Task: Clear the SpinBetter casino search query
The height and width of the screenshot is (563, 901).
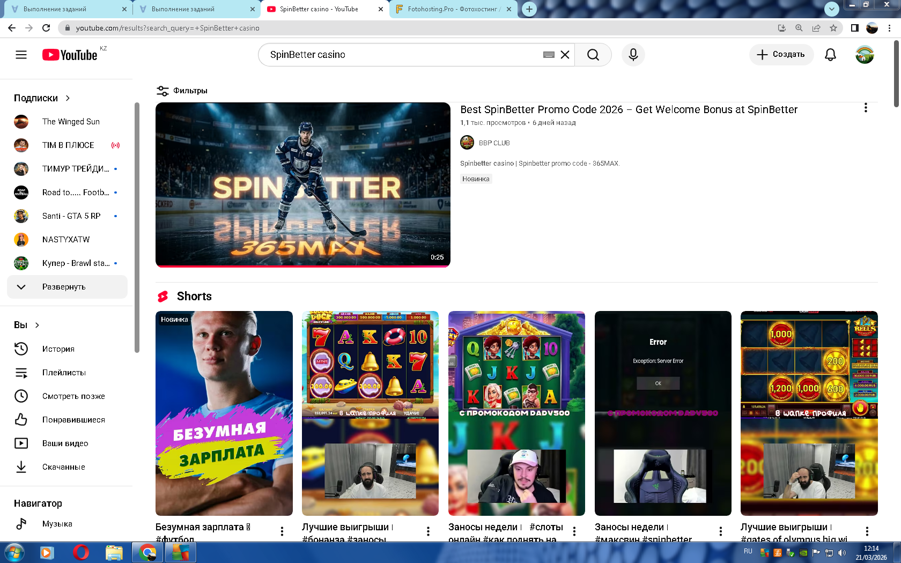Action: (x=565, y=55)
